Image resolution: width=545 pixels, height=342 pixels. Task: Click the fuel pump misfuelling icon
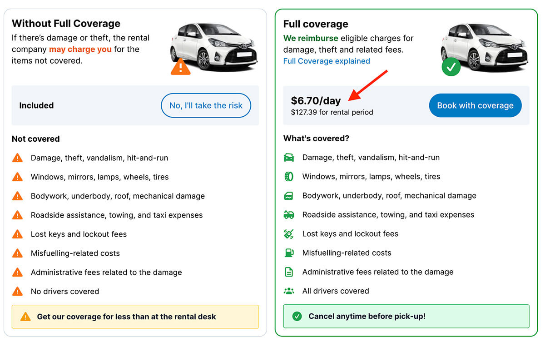(289, 253)
